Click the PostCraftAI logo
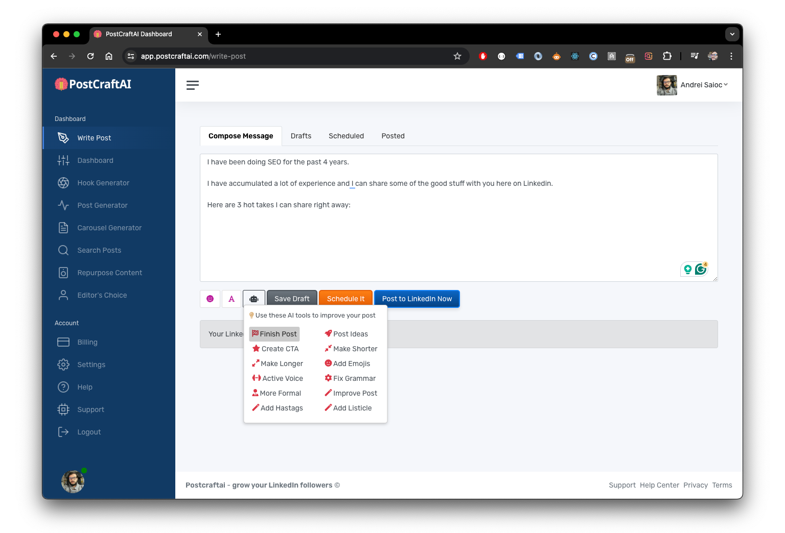Viewport: 785px width, 533px height. [x=93, y=84]
